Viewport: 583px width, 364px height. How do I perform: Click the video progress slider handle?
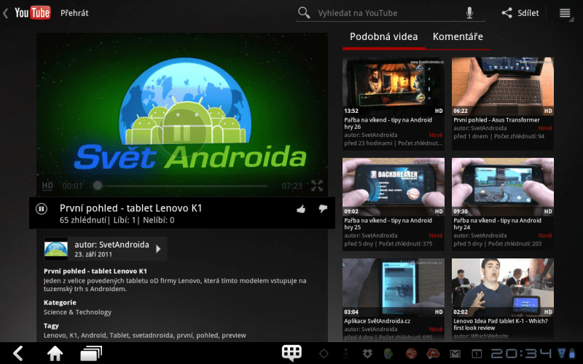point(98,186)
